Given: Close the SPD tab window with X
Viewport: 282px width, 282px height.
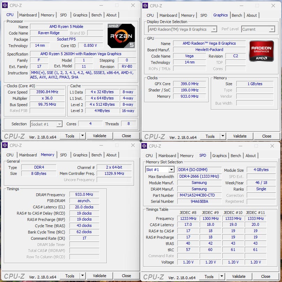Looking at the screenshot, I should point(272,146).
